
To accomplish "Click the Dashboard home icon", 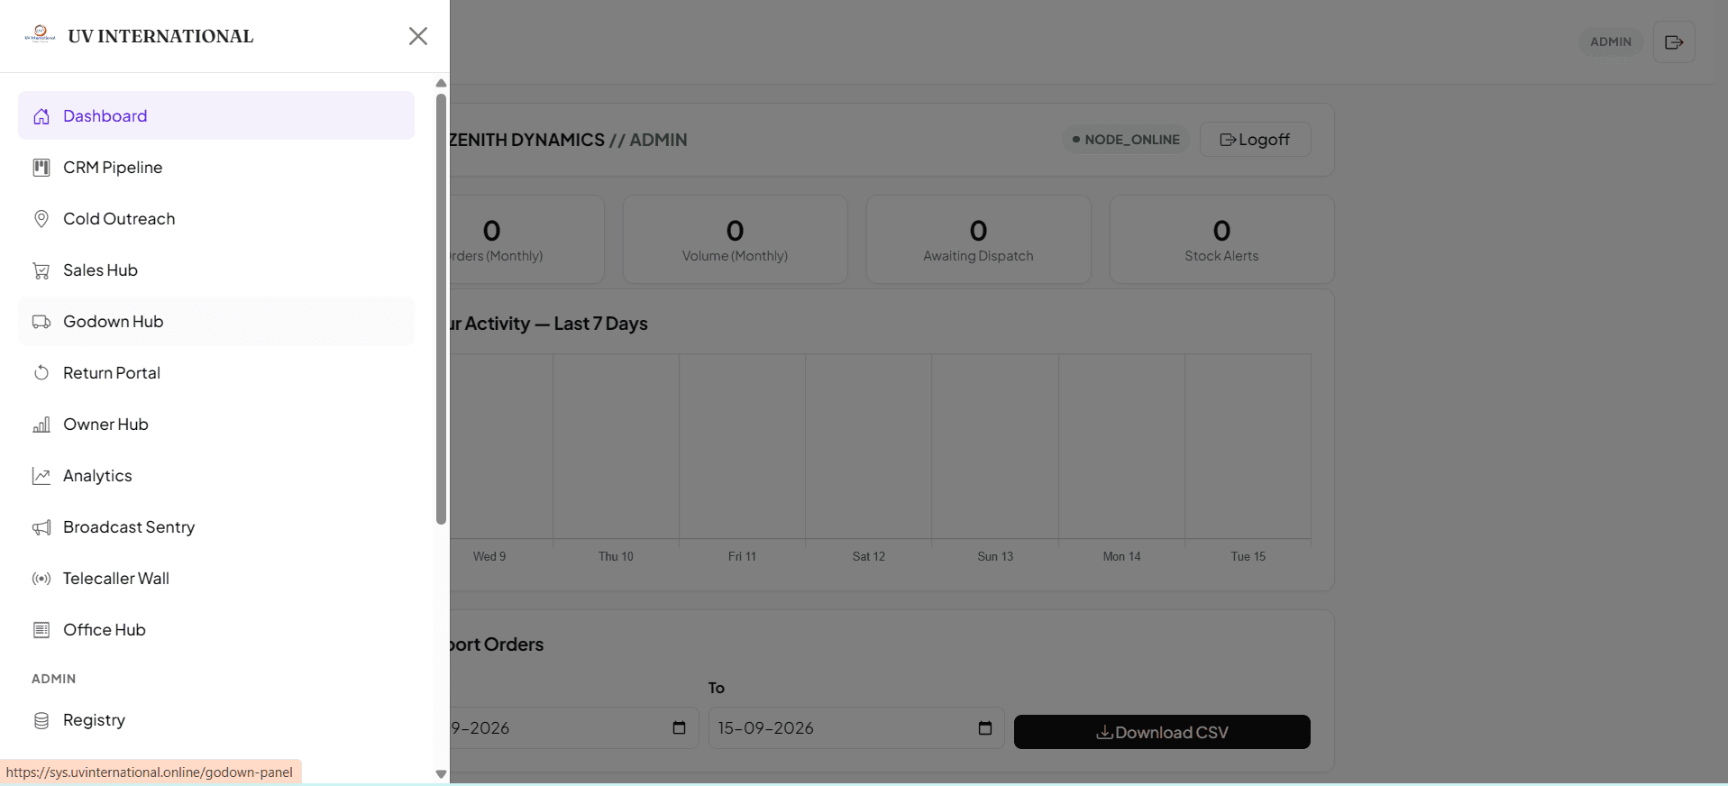I will pos(41,116).
